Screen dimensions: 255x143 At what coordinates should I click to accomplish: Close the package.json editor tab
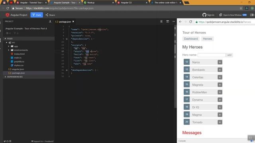point(73,21)
